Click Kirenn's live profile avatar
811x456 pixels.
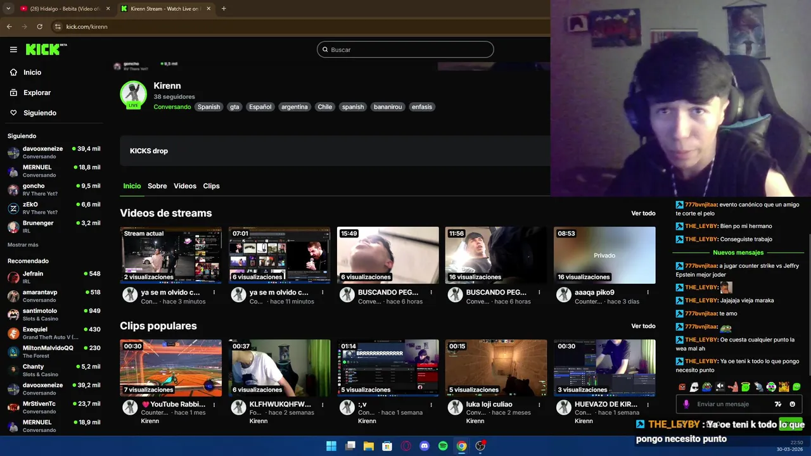pos(133,95)
